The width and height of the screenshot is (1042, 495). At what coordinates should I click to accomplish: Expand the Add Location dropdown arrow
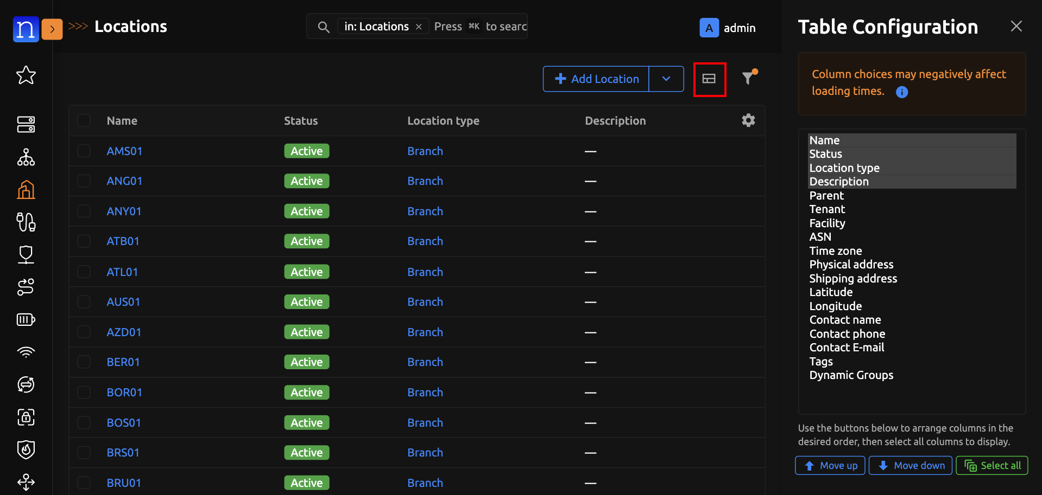[x=666, y=79]
